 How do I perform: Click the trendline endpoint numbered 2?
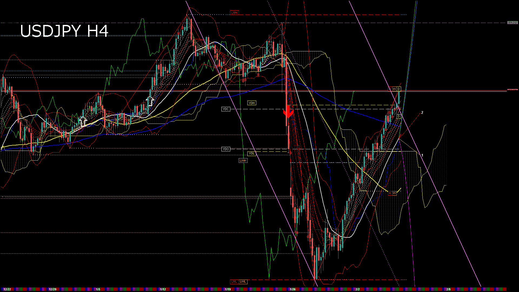click(422, 112)
